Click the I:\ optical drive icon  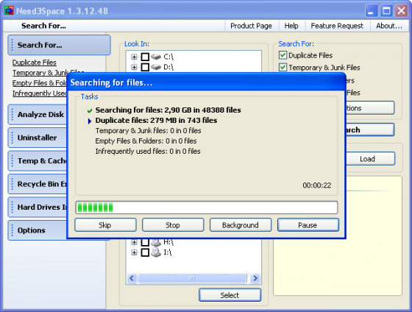156,252
